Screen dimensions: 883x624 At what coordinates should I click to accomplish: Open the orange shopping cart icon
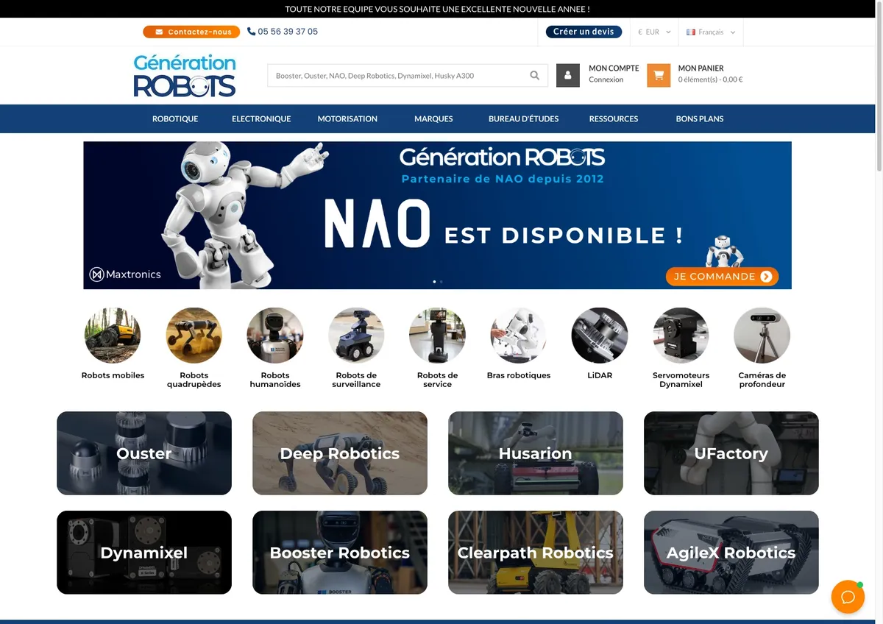[659, 75]
